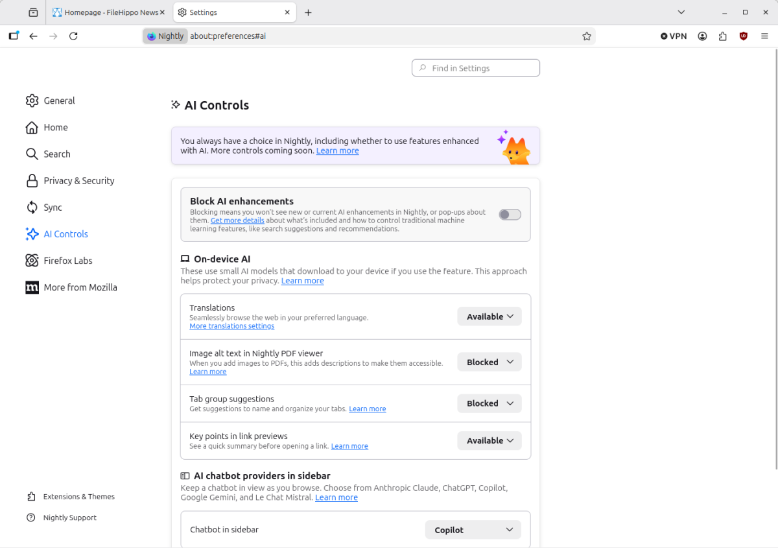Viewport: 778px width, 548px height.
Task: Click the uBlock Origin toolbar shield icon
Action: pos(744,36)
